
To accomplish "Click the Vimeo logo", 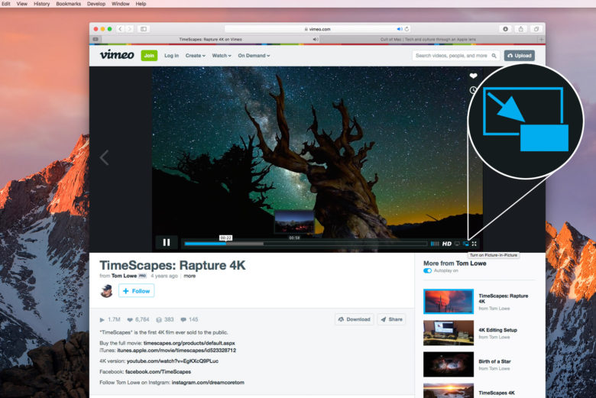I will tap(116, 55).
